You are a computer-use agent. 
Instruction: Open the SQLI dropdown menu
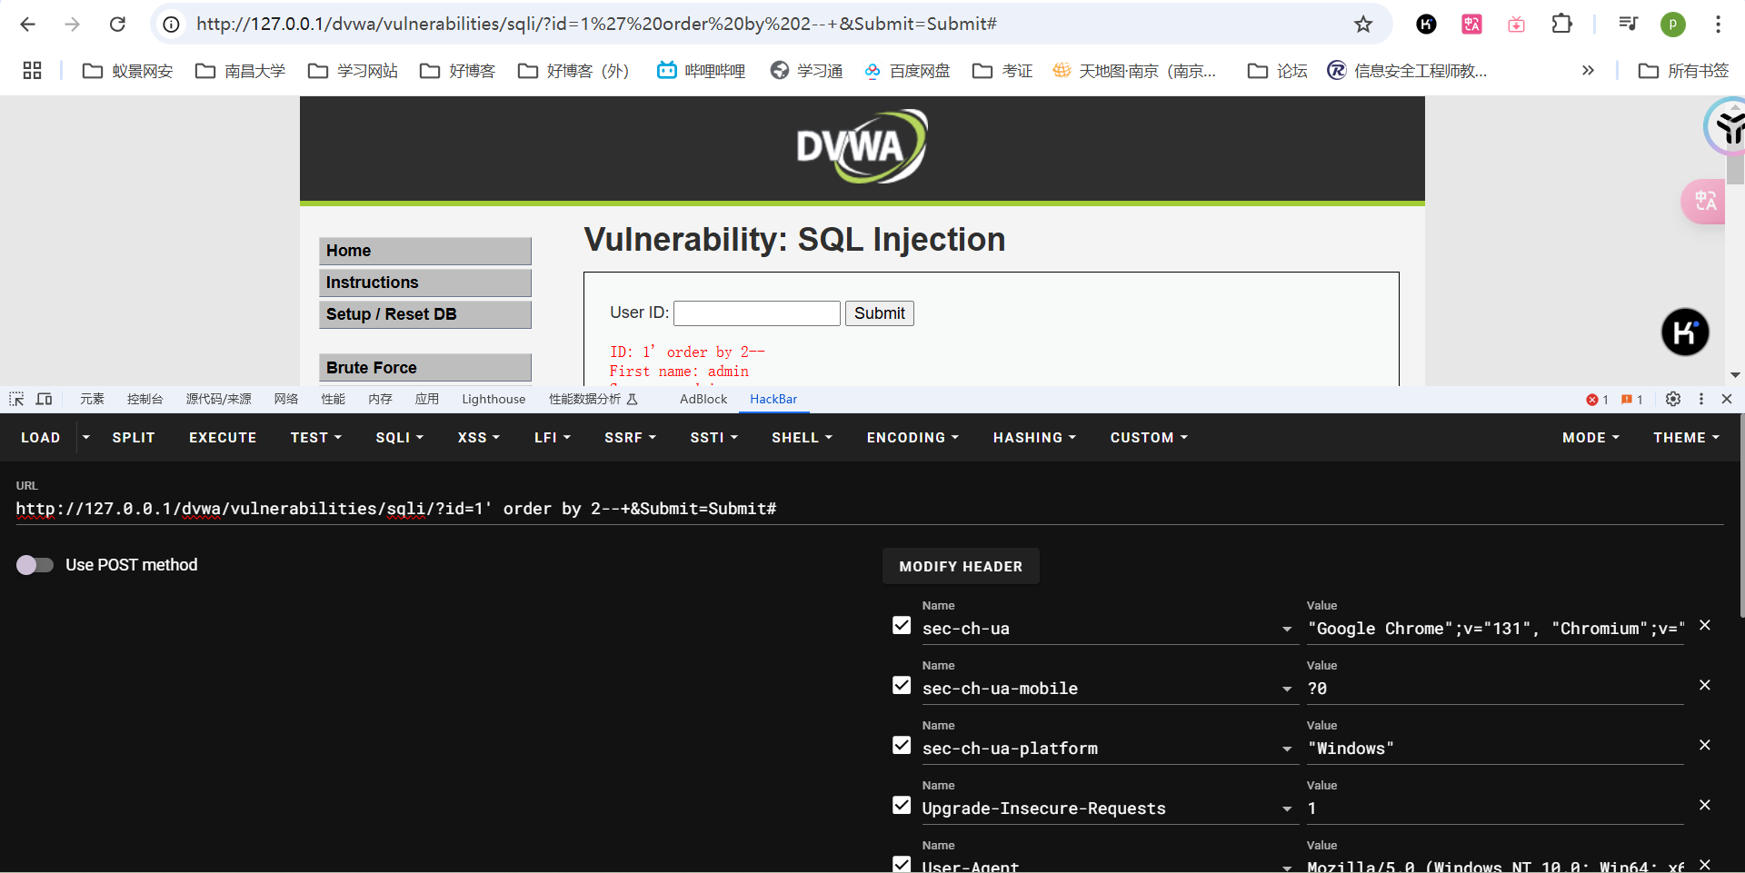coord(400,438)
